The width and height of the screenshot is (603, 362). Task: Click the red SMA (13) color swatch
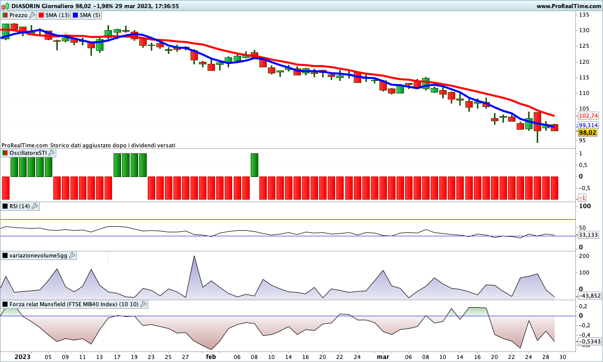(x=41, y=15)
